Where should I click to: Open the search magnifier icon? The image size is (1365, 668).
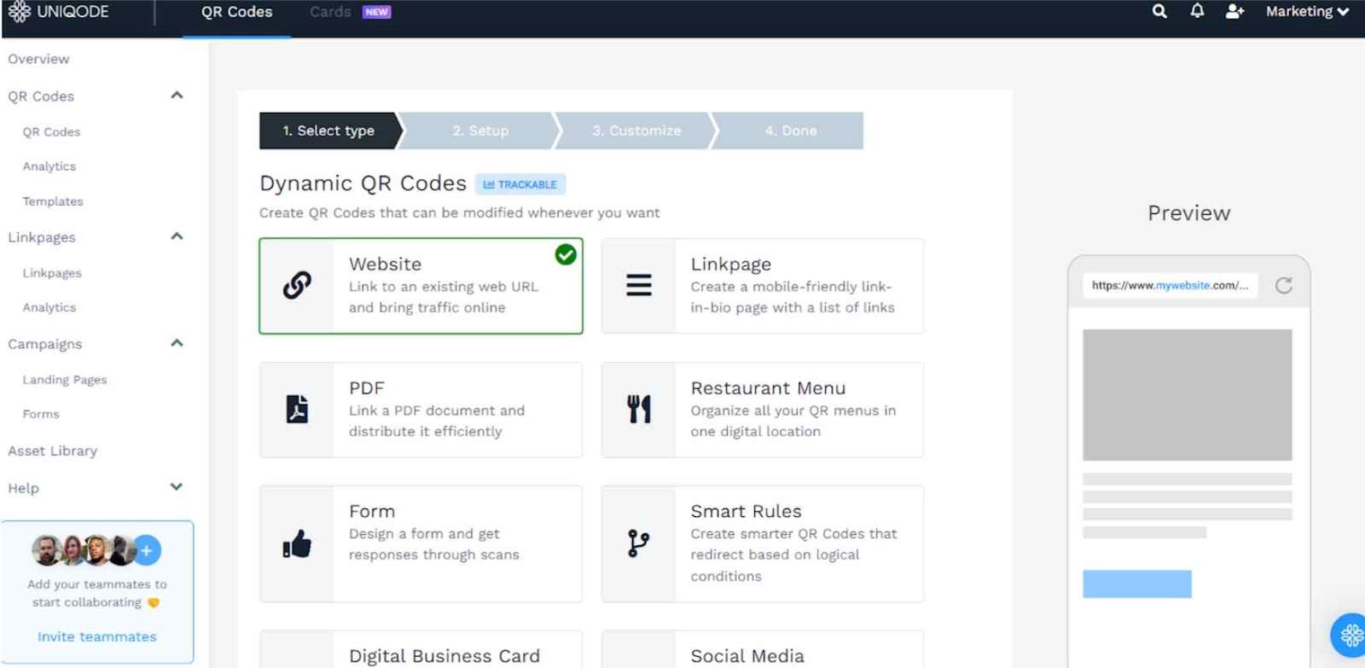click(x=1159, y=11)
